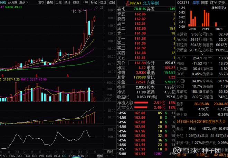This screenshot has width=228, height=158.
Task: Click the 返回 back button
Action: coord(112,2)
